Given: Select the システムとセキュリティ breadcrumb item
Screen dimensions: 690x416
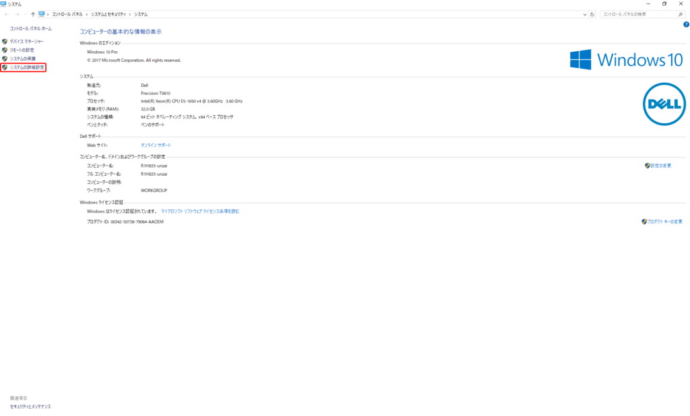Looking at the screenshot, I should pyautogui.click(x=108, y=14).
